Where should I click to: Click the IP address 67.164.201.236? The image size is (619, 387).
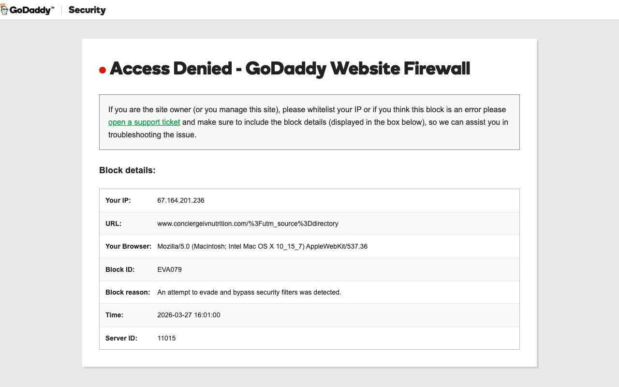coord(181,200)
